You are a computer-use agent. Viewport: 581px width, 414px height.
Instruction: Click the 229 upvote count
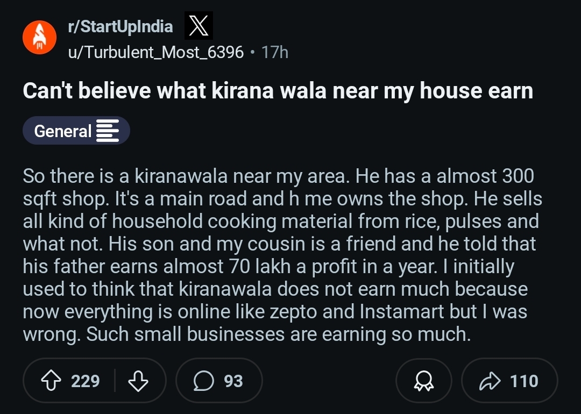tap(86, 381)
